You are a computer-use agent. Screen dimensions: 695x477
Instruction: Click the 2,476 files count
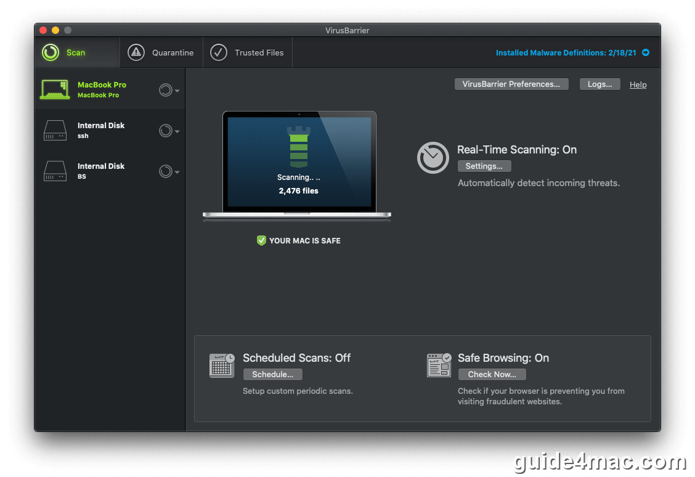[299, 191]
